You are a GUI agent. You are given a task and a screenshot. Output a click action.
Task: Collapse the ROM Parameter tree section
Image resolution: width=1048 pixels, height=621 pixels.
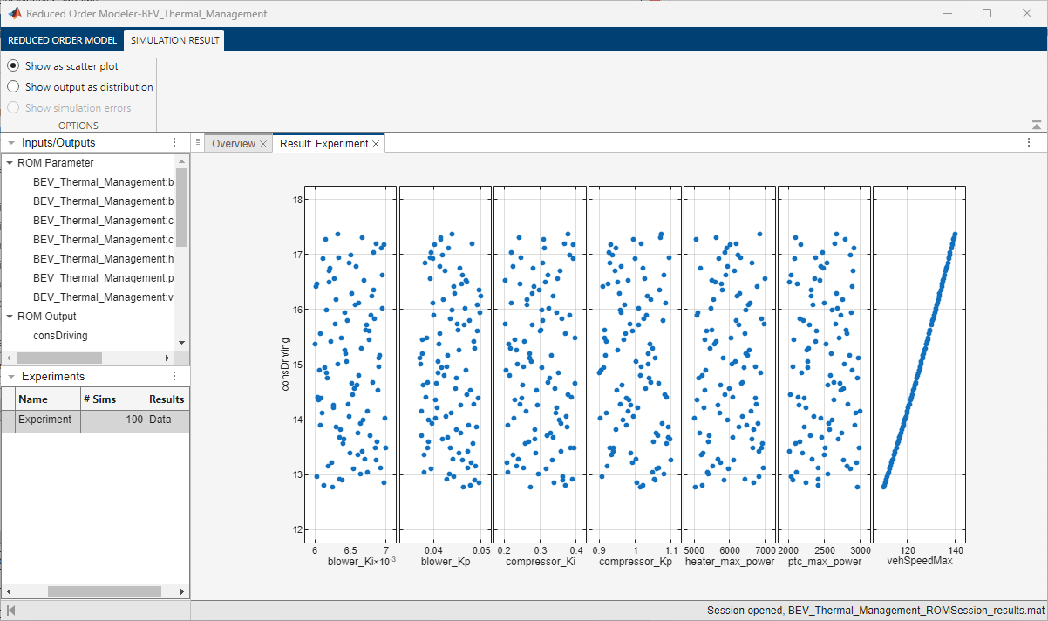[8, 162]
